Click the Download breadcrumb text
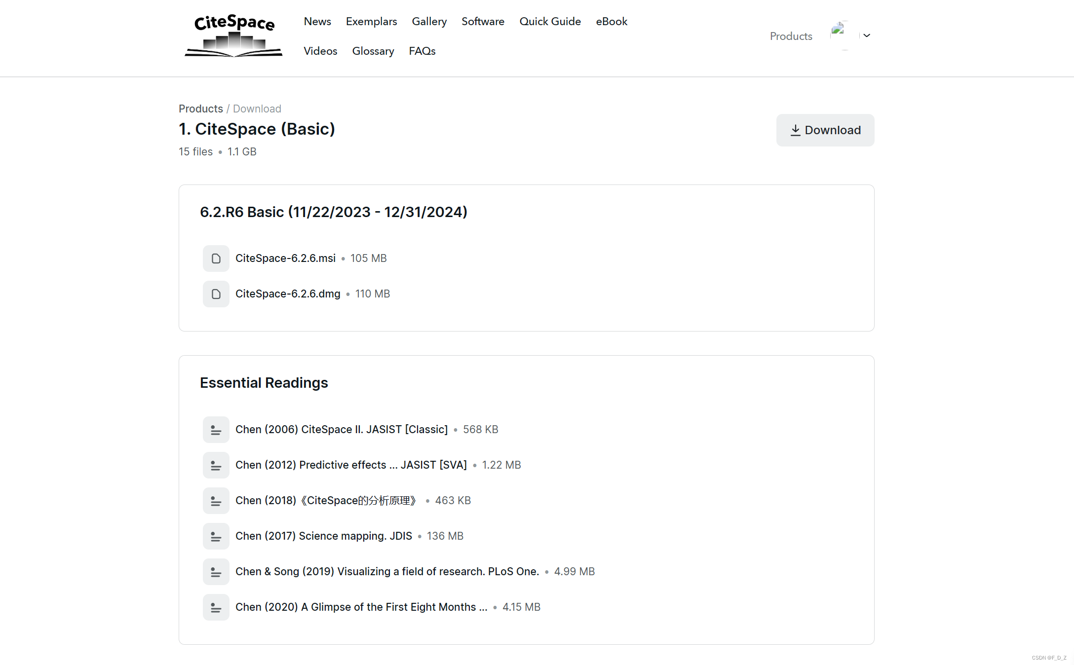This screenshot has height=665, width=1074. point(257,109)
